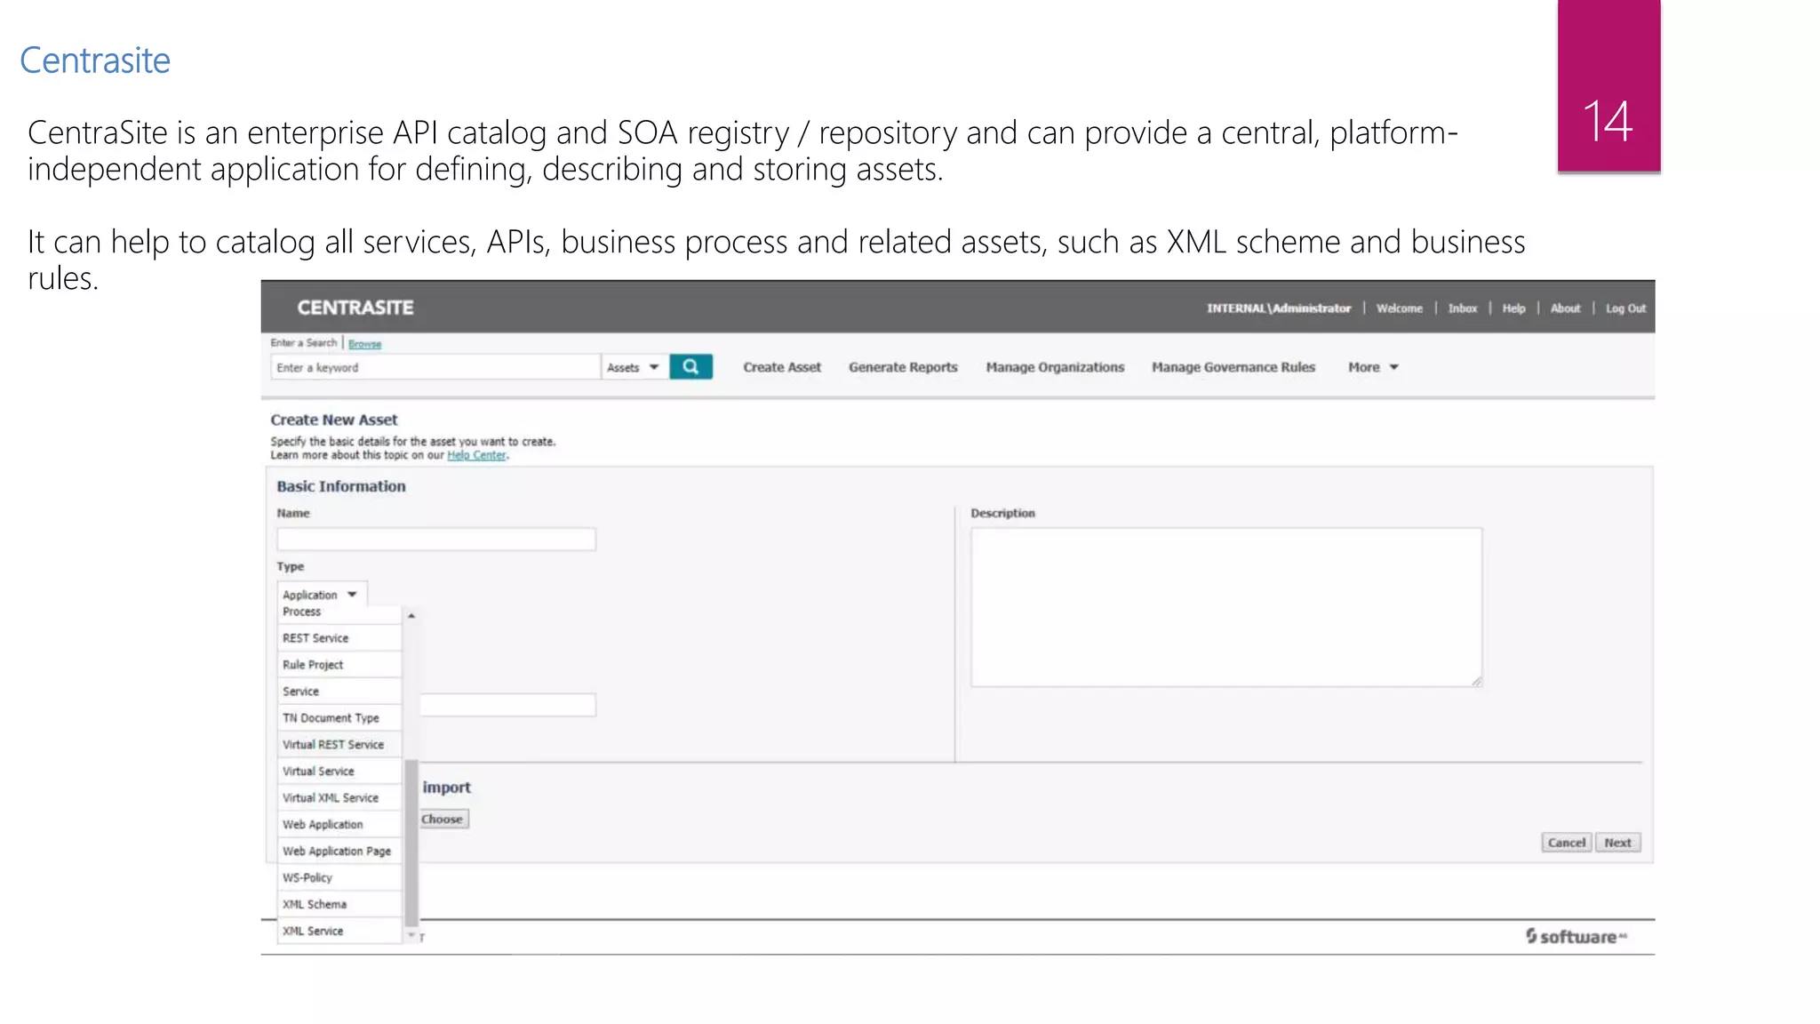Image resolution: width=1820 pixels, height=1024 pixels.
Task: Open the Type dropdown showing Application
Action: 321,595
